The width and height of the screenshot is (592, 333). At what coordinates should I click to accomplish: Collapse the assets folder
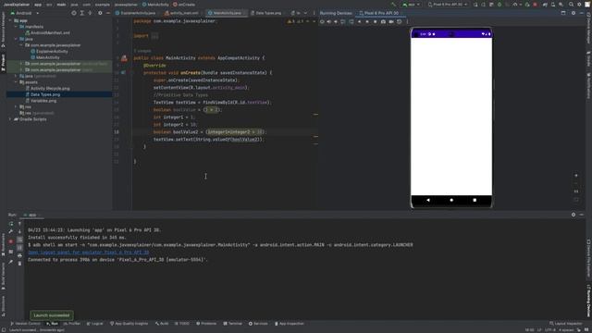(x=16, y=82)
